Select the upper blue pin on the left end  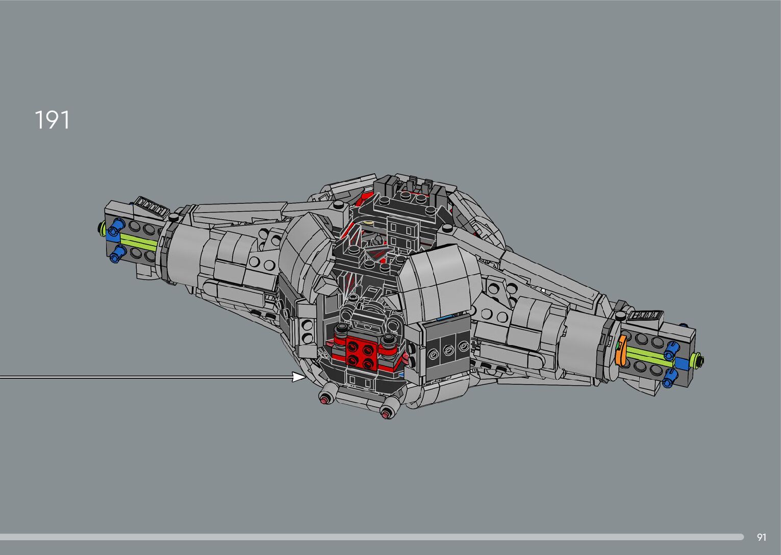[x=117, y=224]
